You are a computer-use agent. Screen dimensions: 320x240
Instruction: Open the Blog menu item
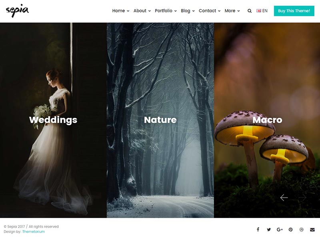pos(188,11)
